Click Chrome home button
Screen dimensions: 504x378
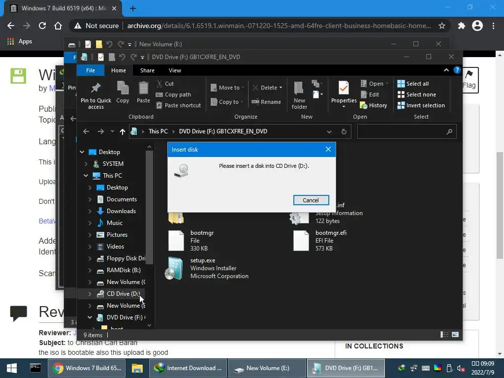coord(58,26)
